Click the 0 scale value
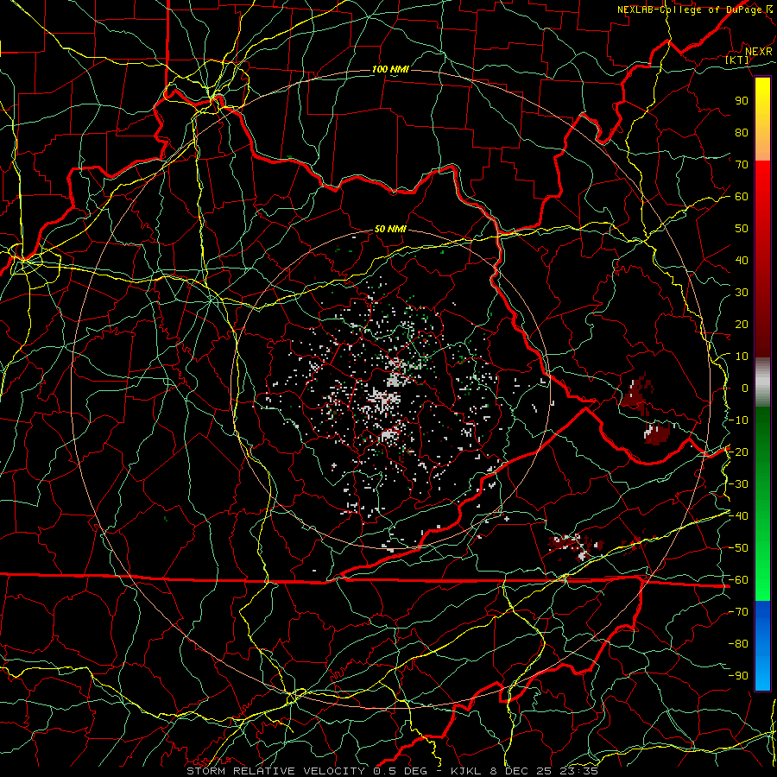This screenshot has height=777, width=777. (x=745, y=388)
